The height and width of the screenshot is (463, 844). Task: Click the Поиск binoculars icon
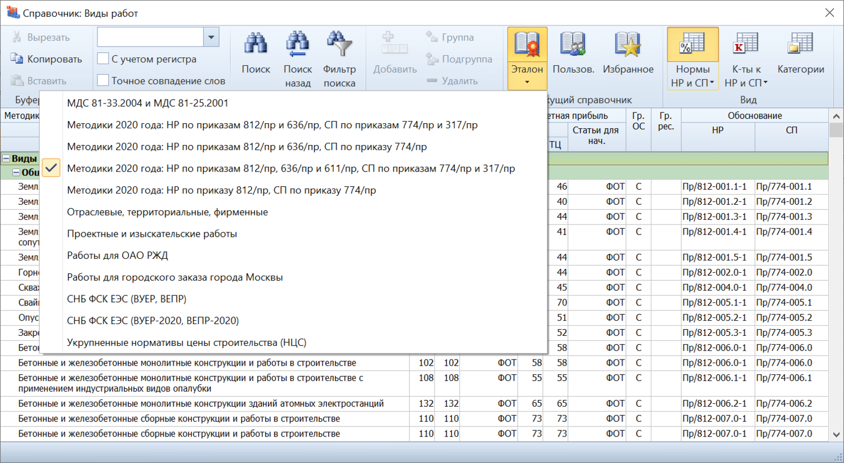click(x=256, y=46)
